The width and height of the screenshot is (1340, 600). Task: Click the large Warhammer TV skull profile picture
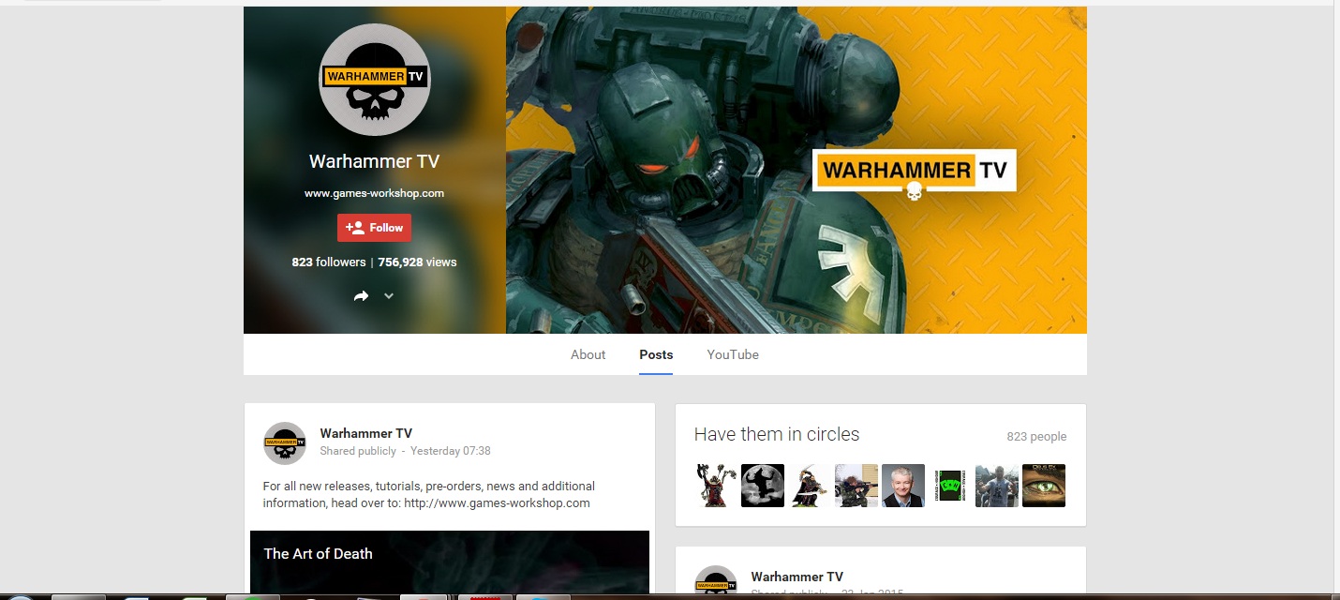374,80
